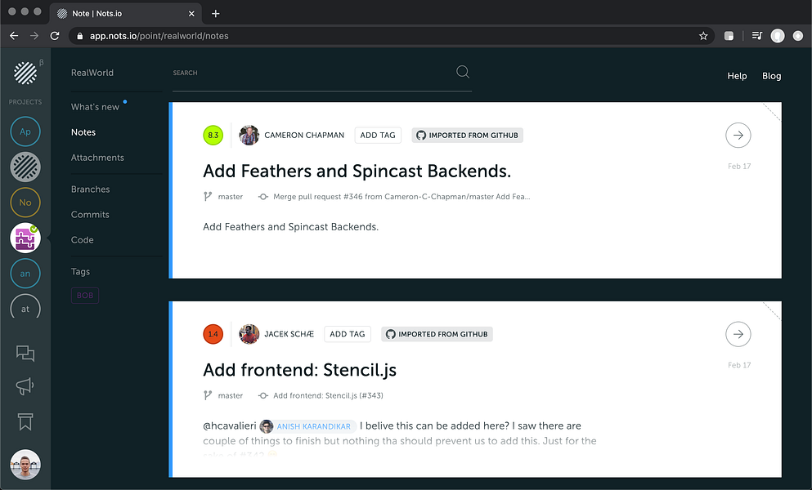Open the What's new menu item

[x=96, y=107]
